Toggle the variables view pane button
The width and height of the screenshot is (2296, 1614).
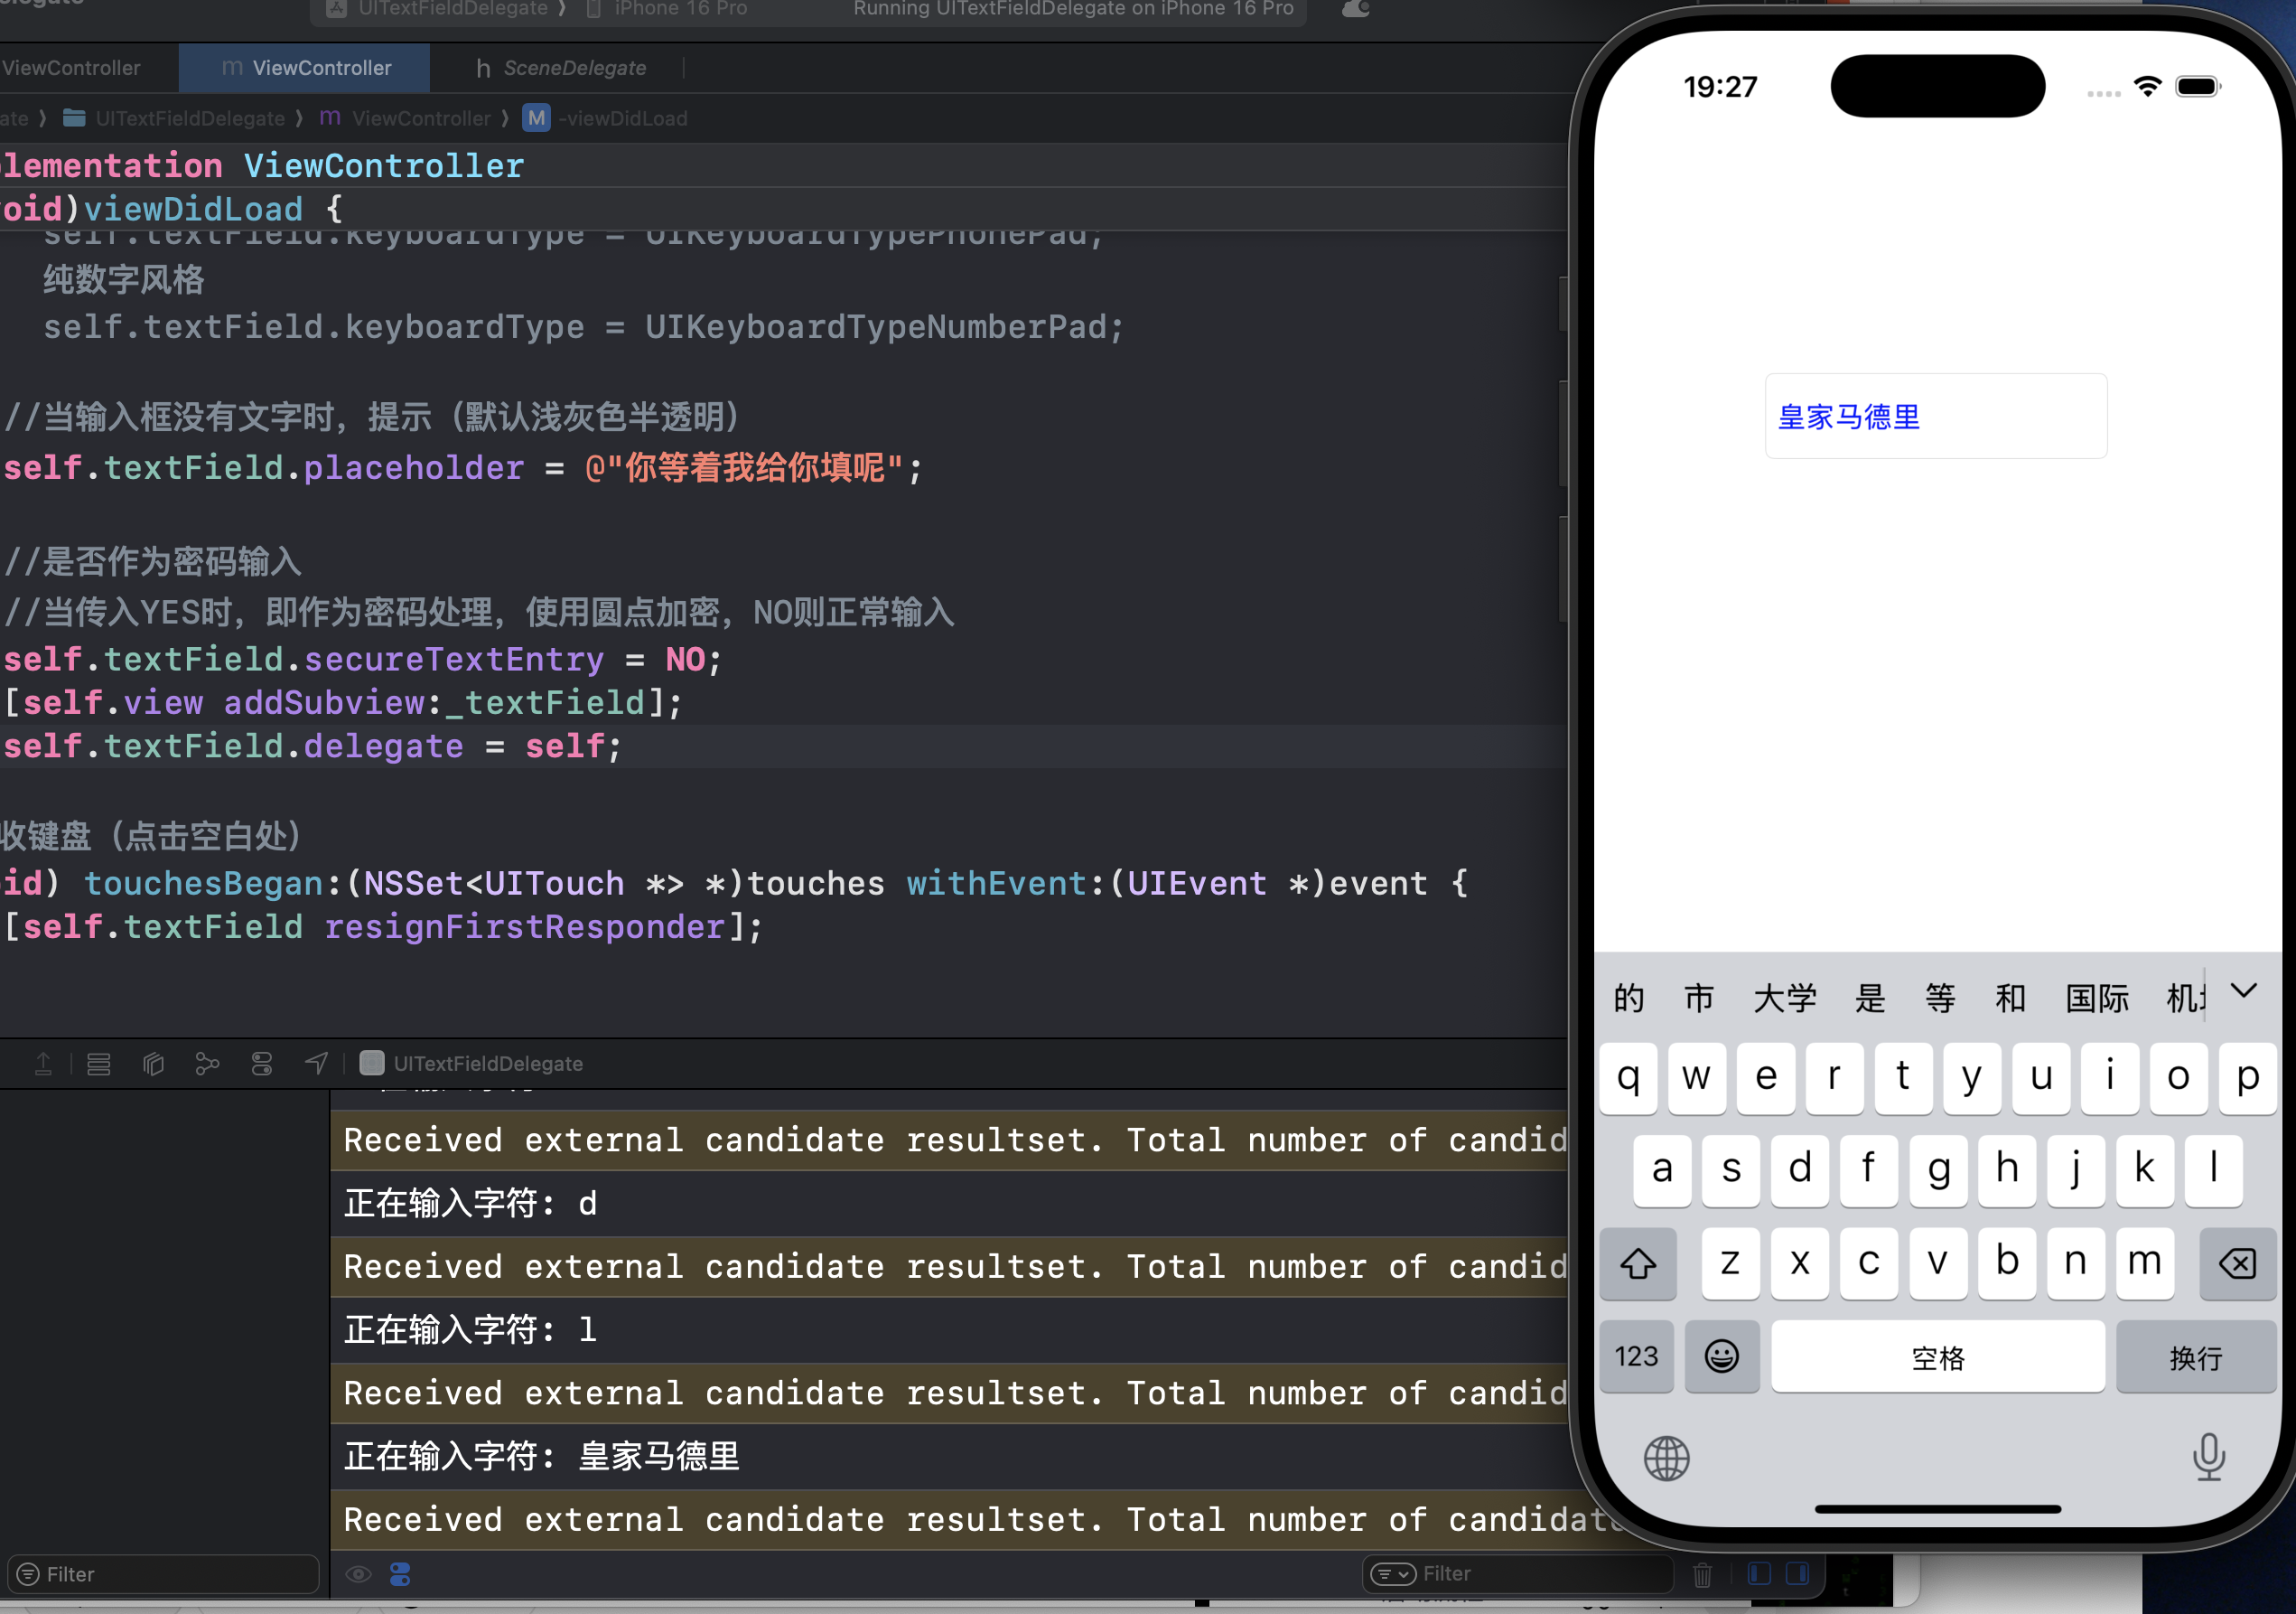[1759, 1574]
